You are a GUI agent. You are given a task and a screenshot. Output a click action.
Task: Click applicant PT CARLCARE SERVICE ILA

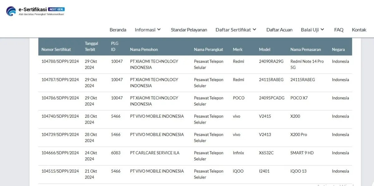155,153
